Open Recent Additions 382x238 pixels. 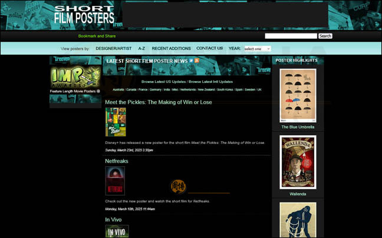pos(172,49)
